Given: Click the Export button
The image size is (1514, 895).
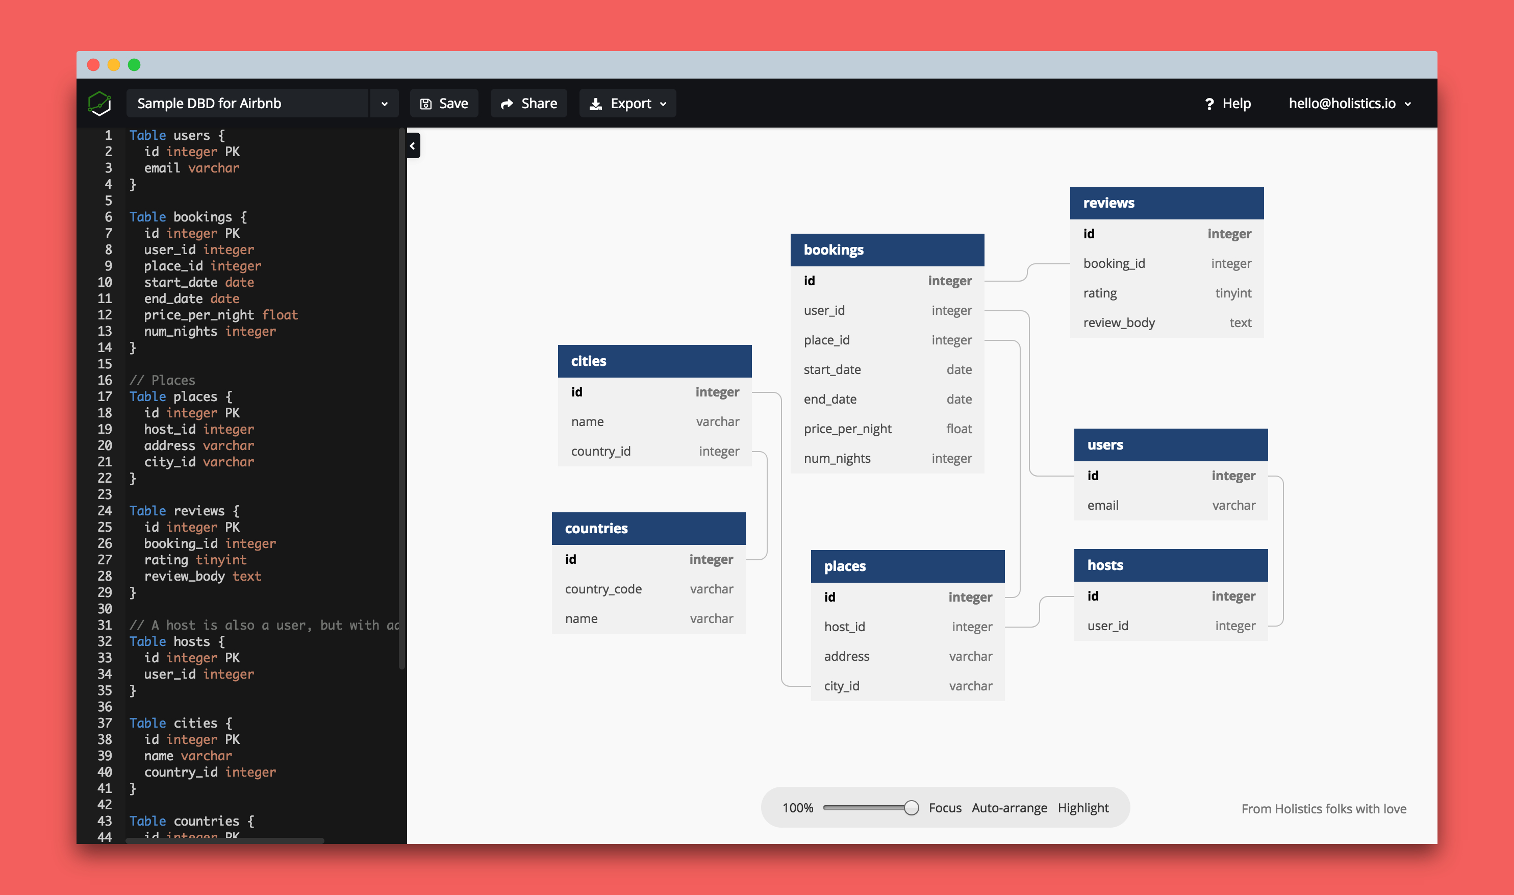Looking at the screenshot, I should (x=629, y=104).
